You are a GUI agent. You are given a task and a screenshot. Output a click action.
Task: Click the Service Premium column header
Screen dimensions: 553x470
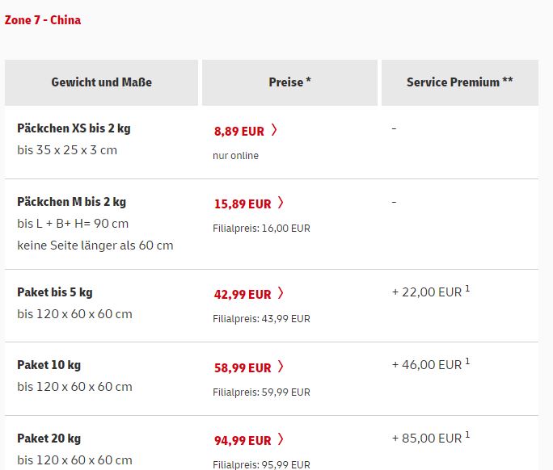click(x=460, y=82)
